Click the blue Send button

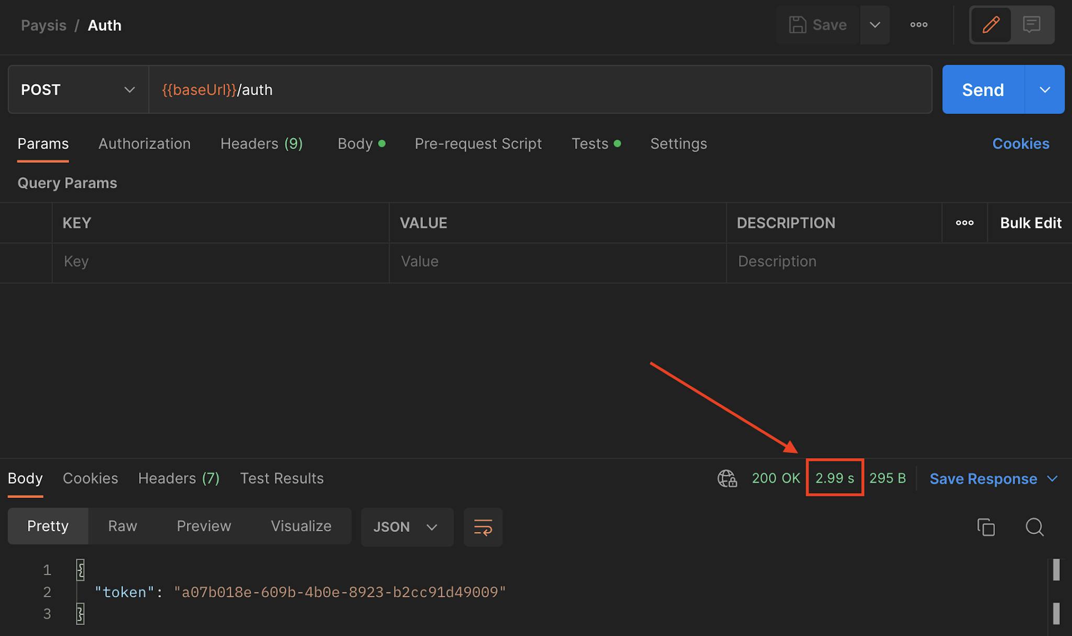click(x=982, y=89)
